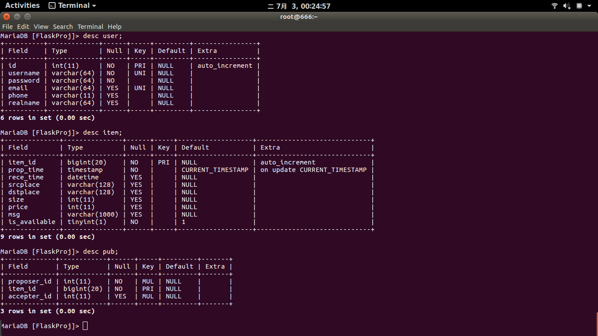598x336 pixels.
Task: Click the window title root@666:~
Action: tap(299, 17)
